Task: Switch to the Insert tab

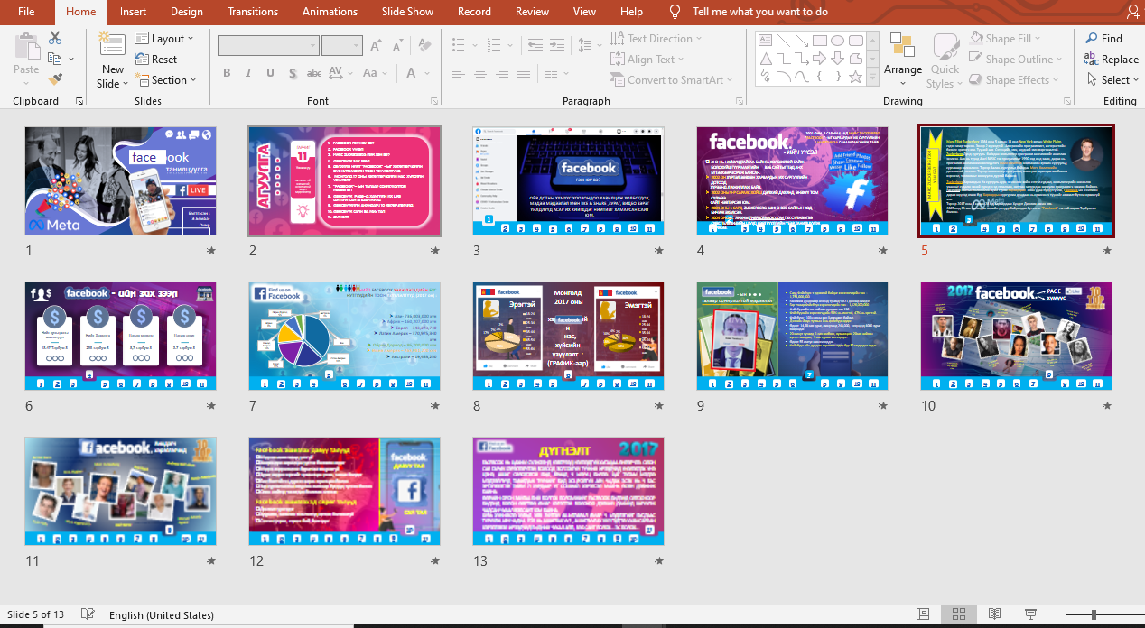Action: (x=134, y=12)
